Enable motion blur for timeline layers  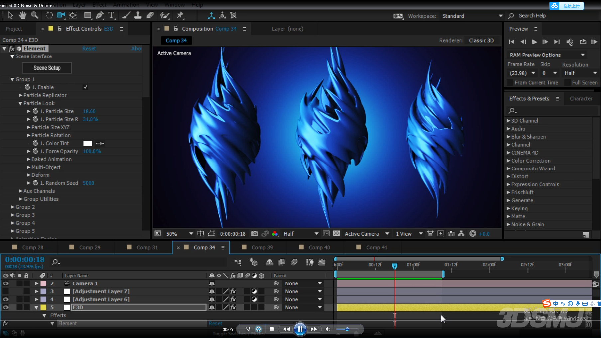(294, 262)
